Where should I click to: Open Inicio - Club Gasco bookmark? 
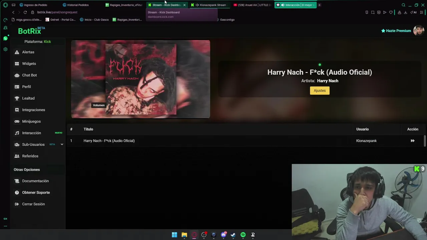[94, 20]
